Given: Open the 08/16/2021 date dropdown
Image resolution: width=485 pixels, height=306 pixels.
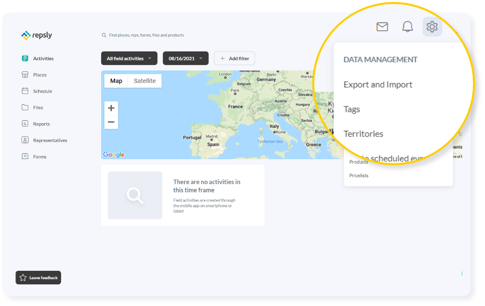Looking at the screenshot, I should click(x=186, y=58).
